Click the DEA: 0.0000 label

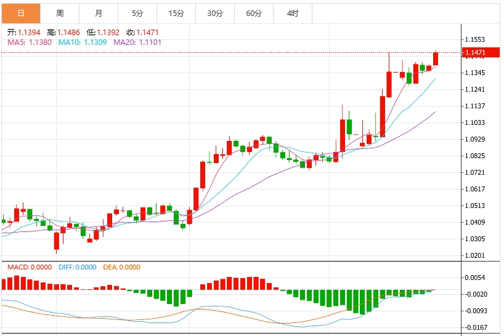point(121,267)
